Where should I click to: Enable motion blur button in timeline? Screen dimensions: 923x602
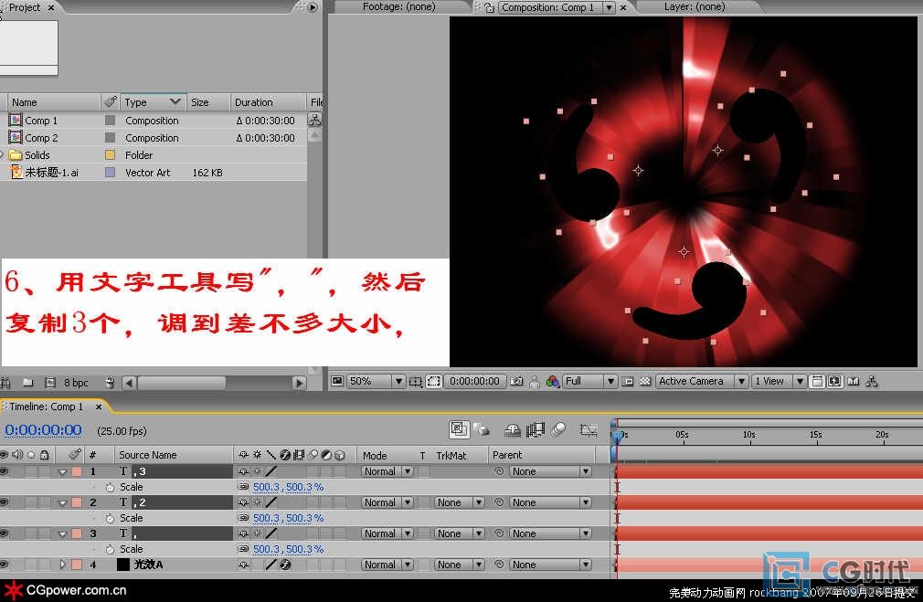coord(557,429)
